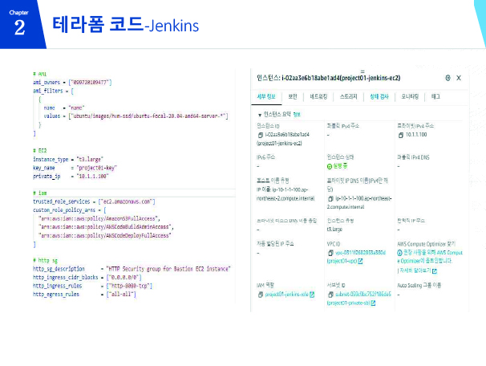Click the AWSCodeDeployFullAccess policy ARN line
Image resolution: width=486 pixels, height=366 pixels.
tap(105, 236)
